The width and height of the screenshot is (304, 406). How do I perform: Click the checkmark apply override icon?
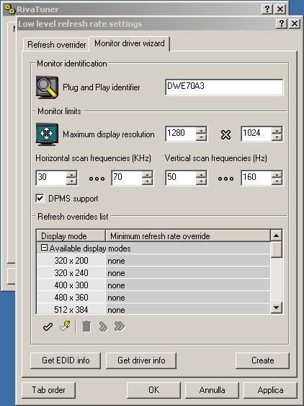pyautogui.click(x=48, y=327)
